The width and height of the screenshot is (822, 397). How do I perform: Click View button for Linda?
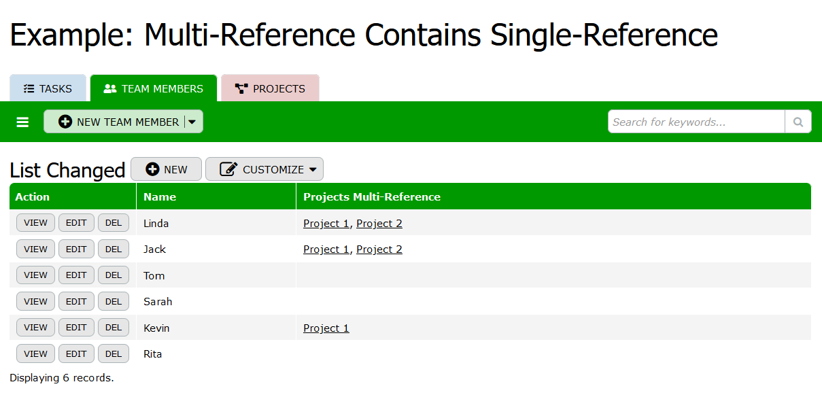pyautogui.click(x=35, y=223)
